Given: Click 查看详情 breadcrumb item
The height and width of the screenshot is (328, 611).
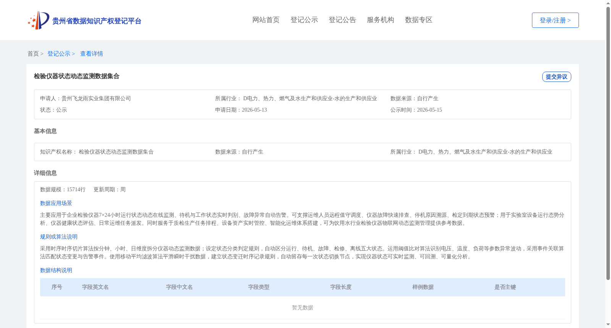Looking at the screenshot, I should click(92, 54).
